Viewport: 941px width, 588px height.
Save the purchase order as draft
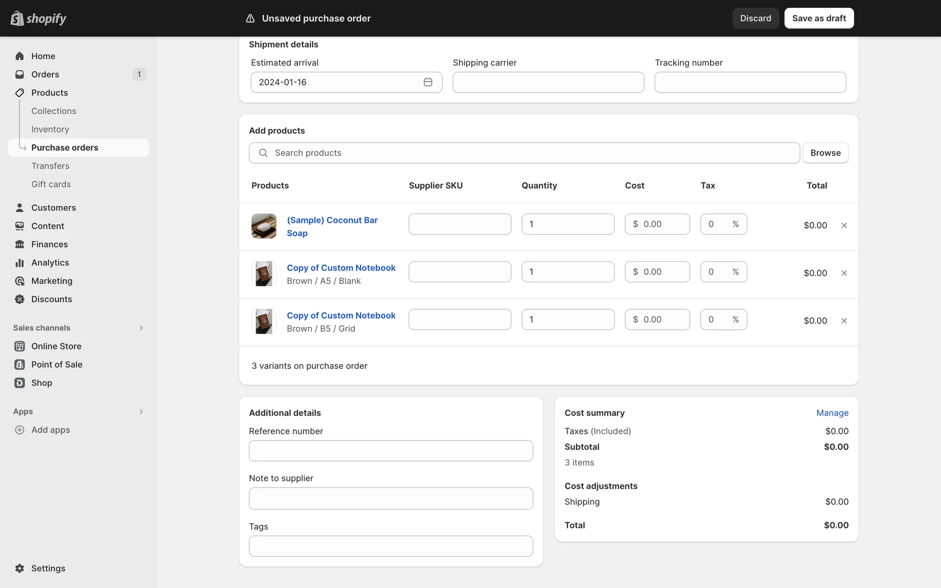pyautogui.click(x=818, y=18)
